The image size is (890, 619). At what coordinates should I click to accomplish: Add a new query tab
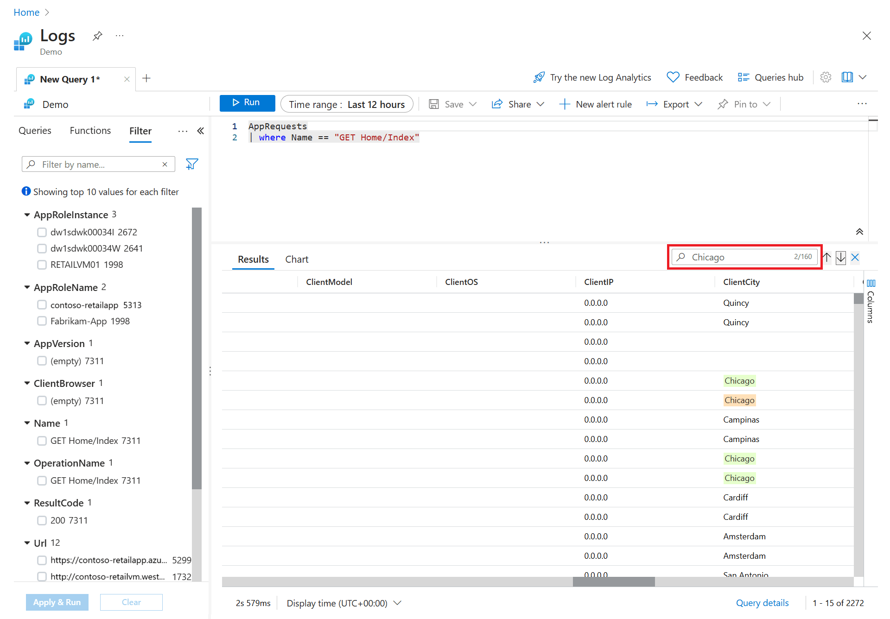(x=146, y=78)
